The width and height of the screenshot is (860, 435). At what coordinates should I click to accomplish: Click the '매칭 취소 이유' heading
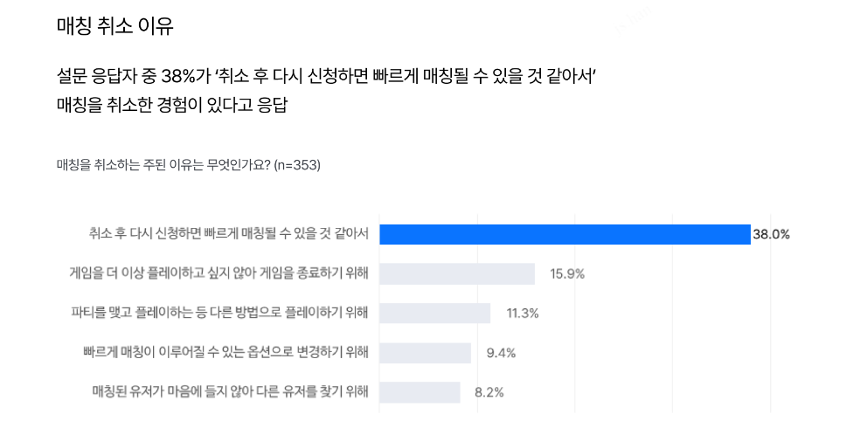click(115, 25)
